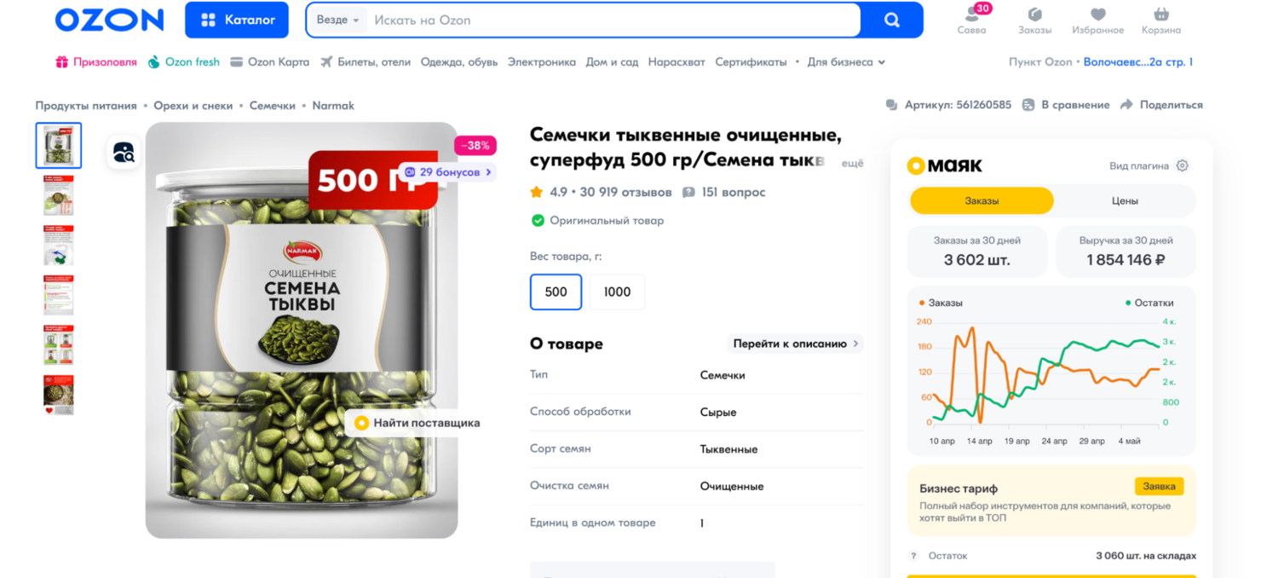Open the Заказы box icon
1278x578 pixels.
pyautogui.click(x=1034, y=14)
